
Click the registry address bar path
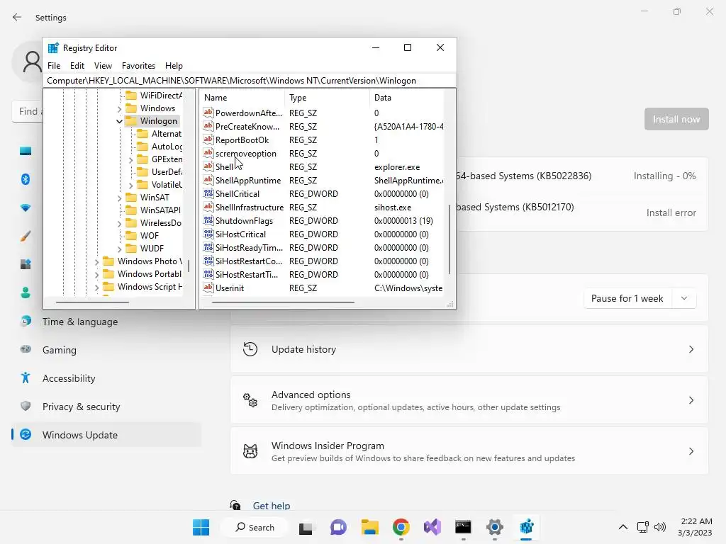click(x=250, y=81)
